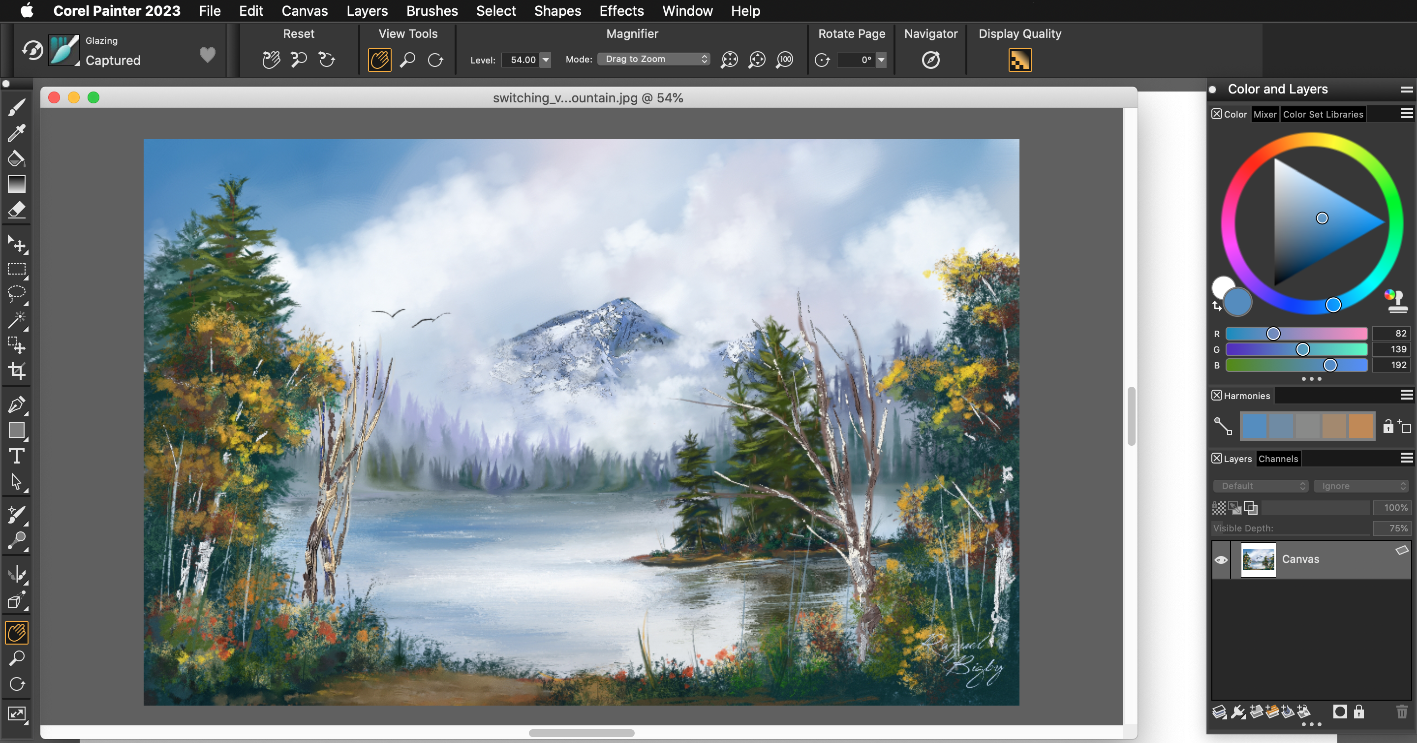Open the Default composite method dropdown

click(1260, 486)
